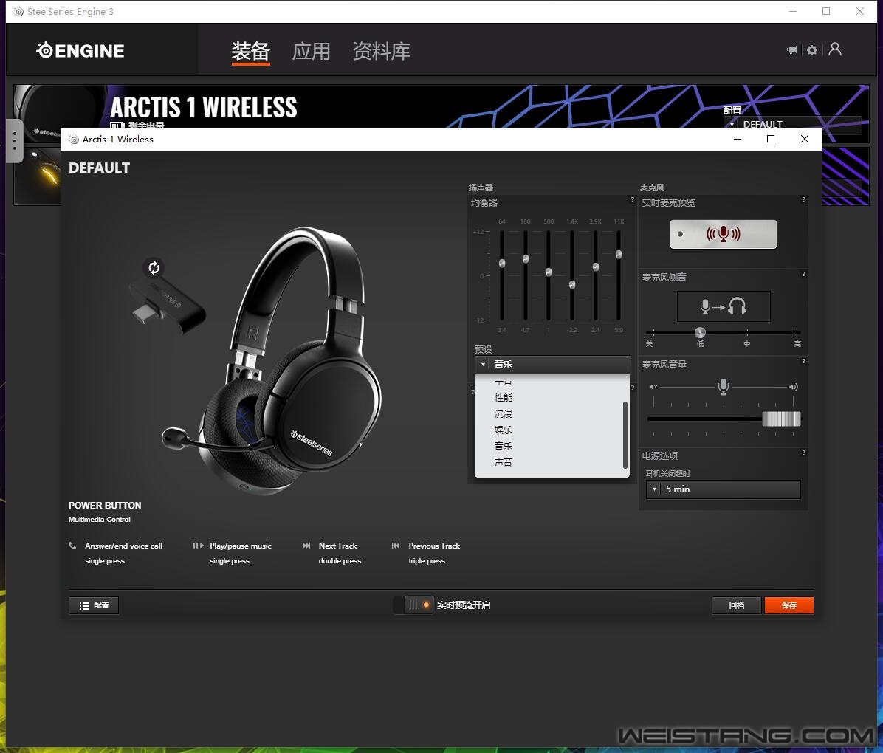The width and height of the screenshot is (883, 753).
Task: Open the DEFAULT config dropdown in main window
Action: [x=792, y=125]
